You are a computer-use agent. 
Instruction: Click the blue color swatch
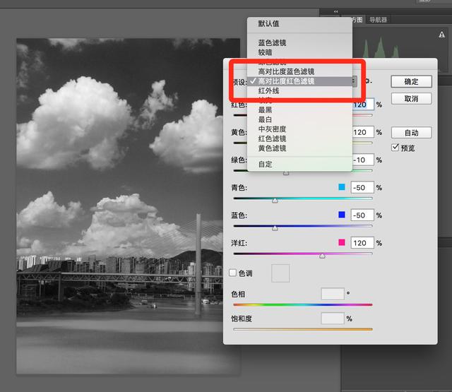(x=342, y=215)
